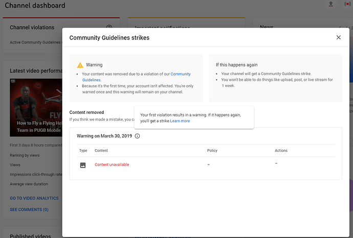
Task: Click the Views label in video performance
Action: click(15, 165)
